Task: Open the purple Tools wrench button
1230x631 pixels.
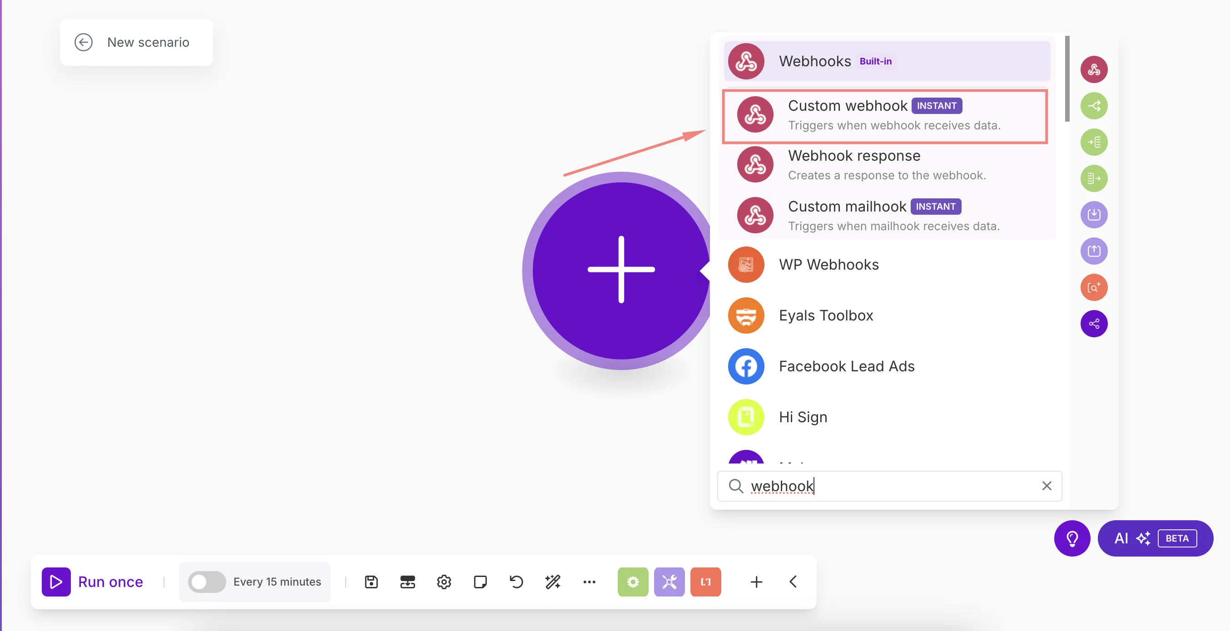Action: [669, 582]
